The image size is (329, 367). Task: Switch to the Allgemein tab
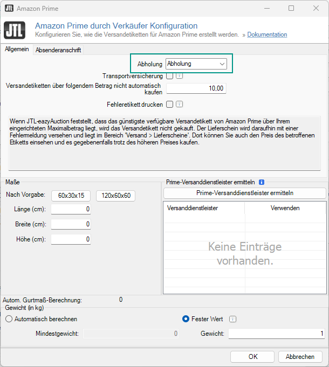pos(17,49)
